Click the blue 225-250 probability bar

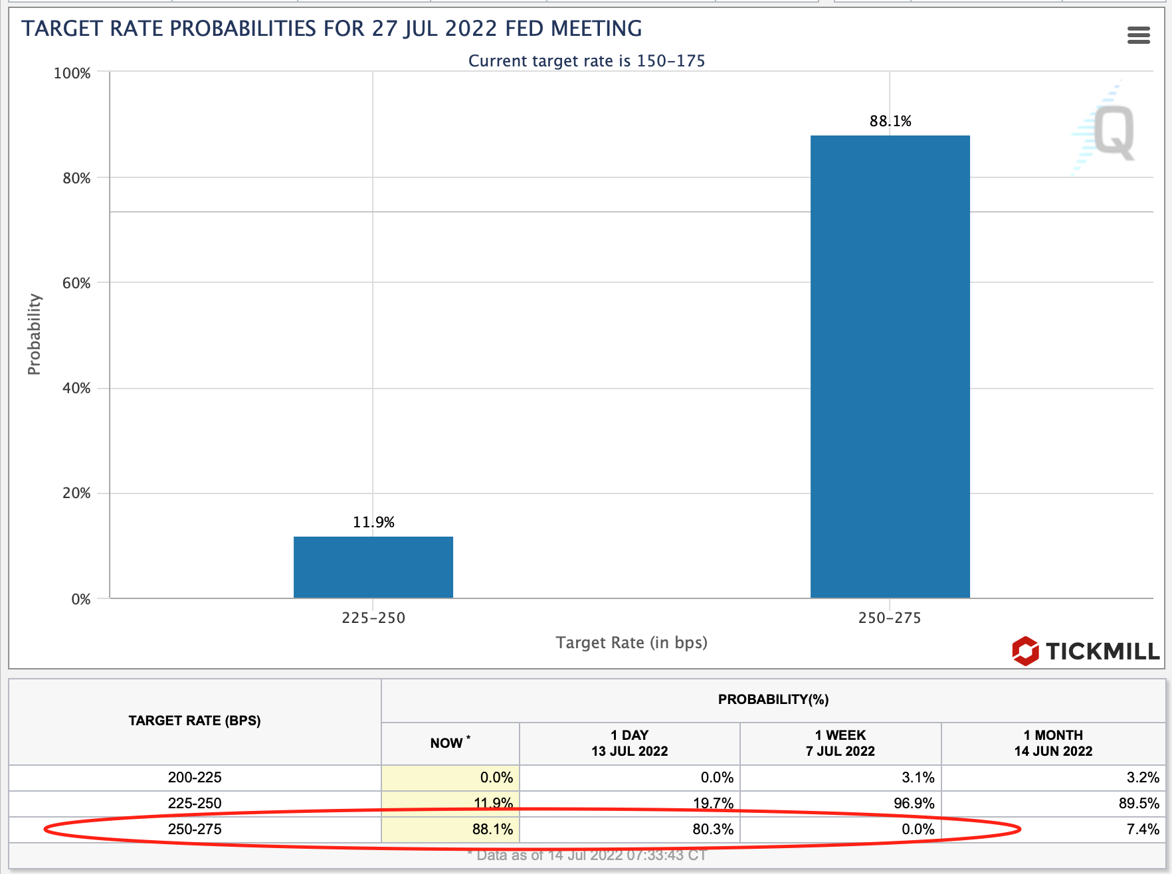tap(373, 567)
